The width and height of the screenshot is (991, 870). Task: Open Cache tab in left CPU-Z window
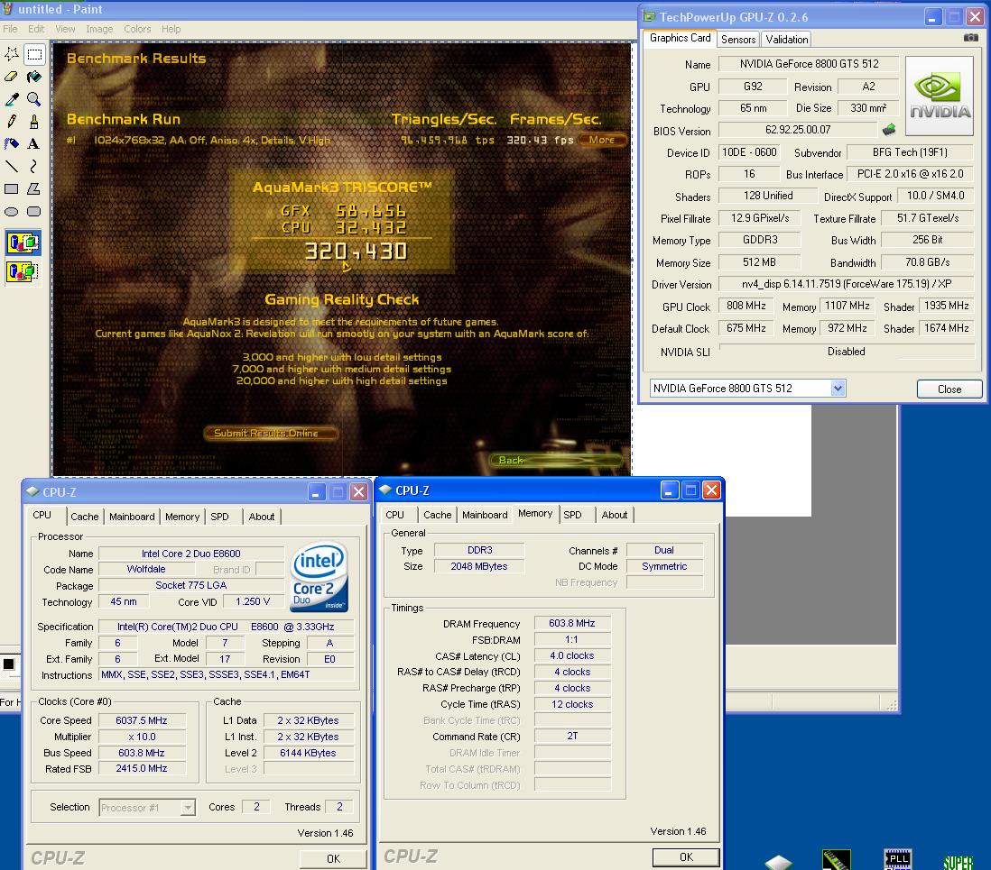click(85, 517)
